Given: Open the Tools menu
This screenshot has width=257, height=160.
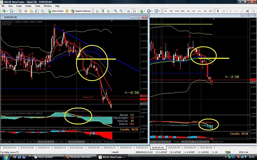Looking at the screenshot, I should (37, 6).
